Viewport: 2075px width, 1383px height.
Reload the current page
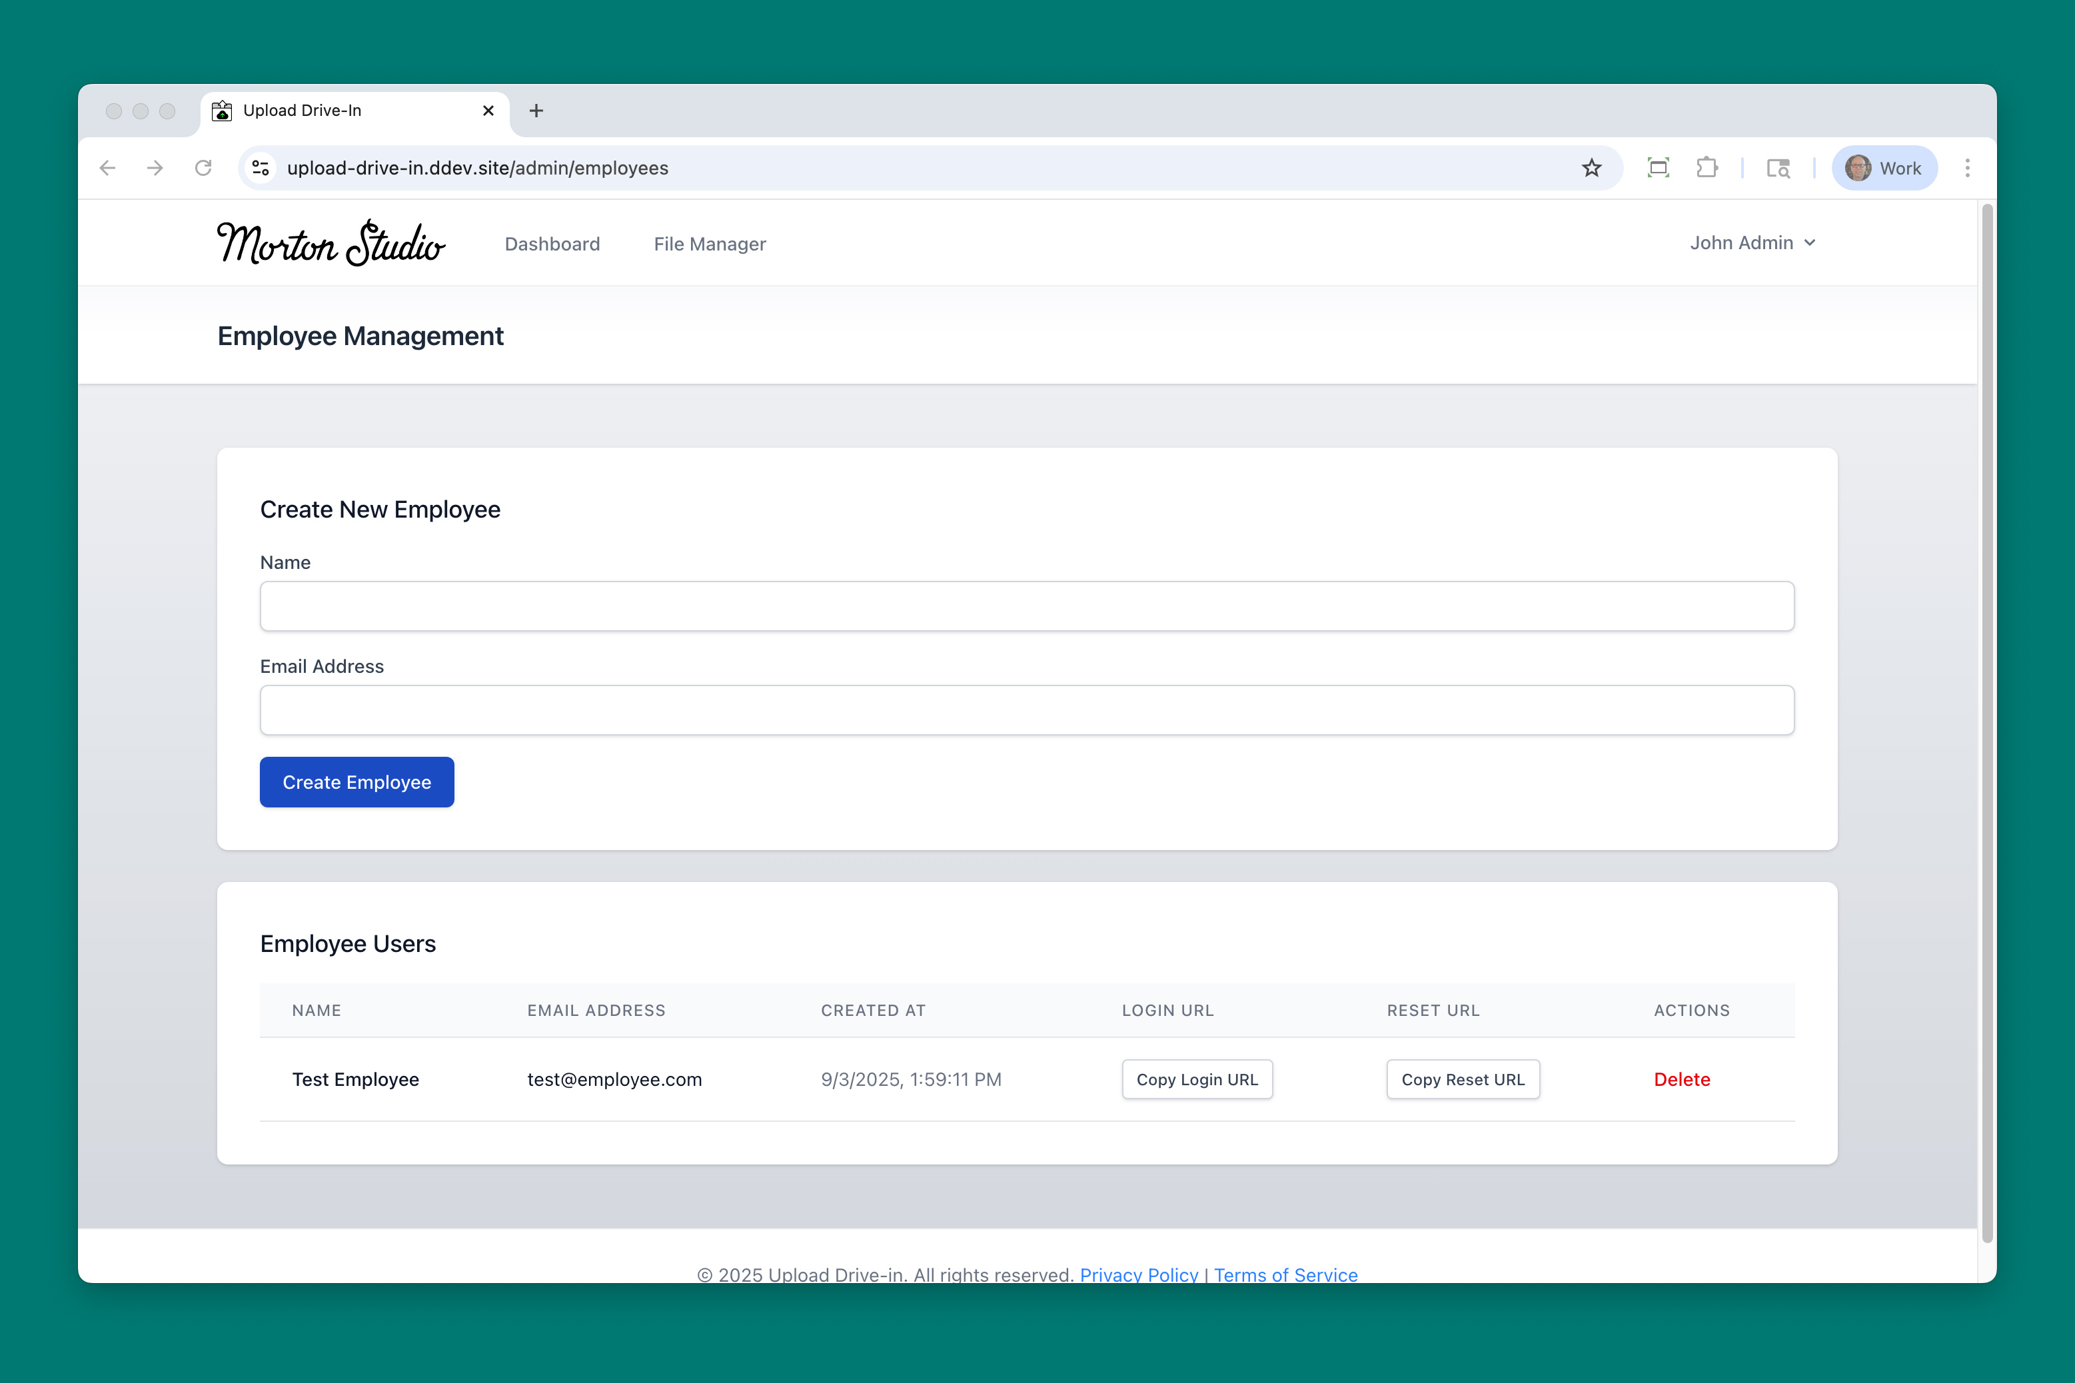[203, 168]
